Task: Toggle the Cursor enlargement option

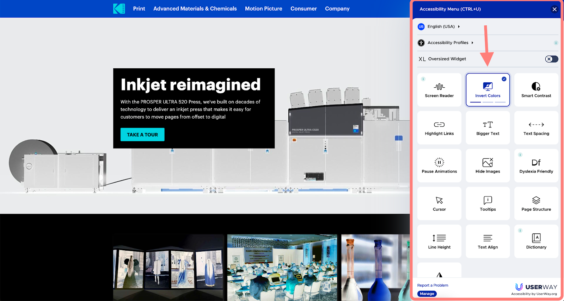Action: (x=439, y=203)
